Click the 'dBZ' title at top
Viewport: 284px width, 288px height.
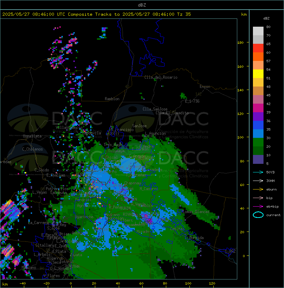pos(142,5)
